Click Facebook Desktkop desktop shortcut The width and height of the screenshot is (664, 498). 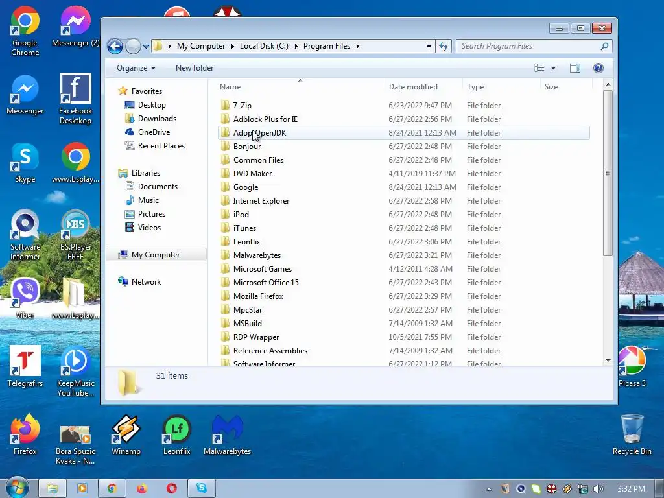pyautogui.click(x=75, y=99)
